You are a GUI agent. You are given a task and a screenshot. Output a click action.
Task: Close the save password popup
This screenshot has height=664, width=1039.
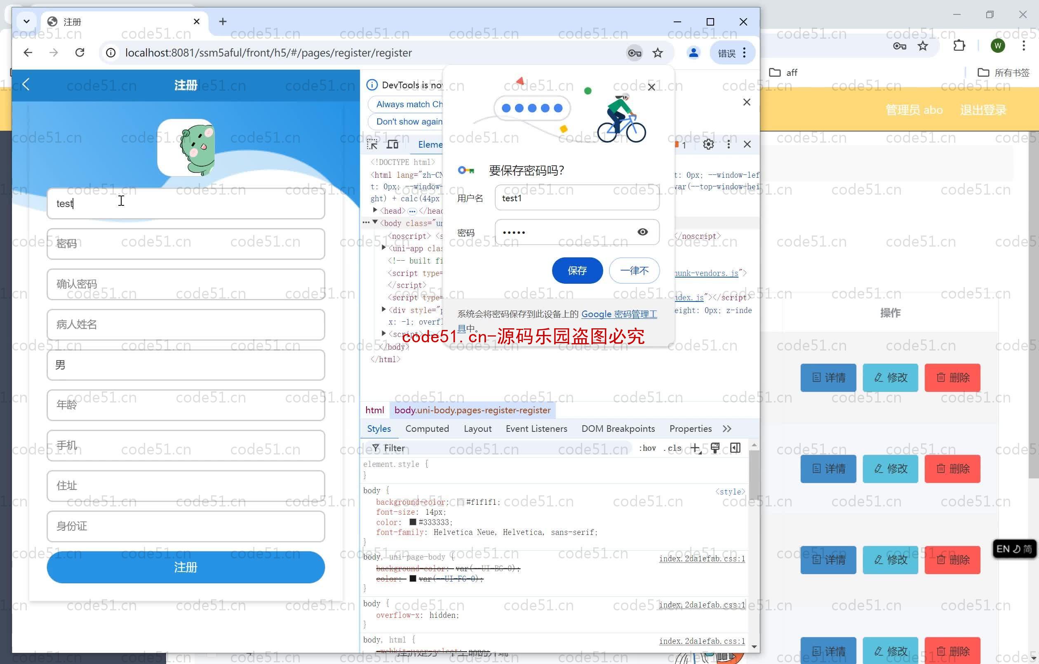click(x=651, y=87)
